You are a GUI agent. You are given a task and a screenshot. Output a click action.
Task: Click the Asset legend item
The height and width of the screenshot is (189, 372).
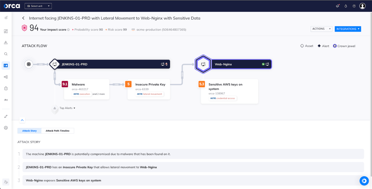tap(307, 46)
